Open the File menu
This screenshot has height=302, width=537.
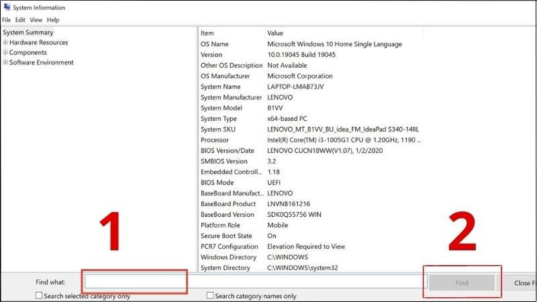coord(6,20)
